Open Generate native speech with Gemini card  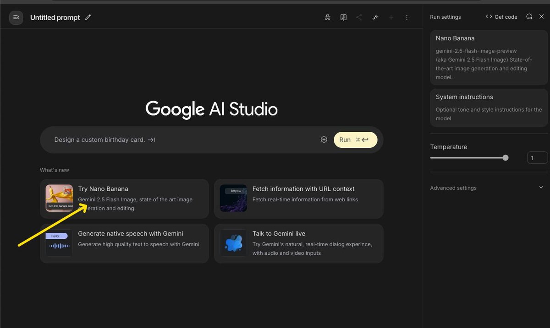click(x=124, y=243)
